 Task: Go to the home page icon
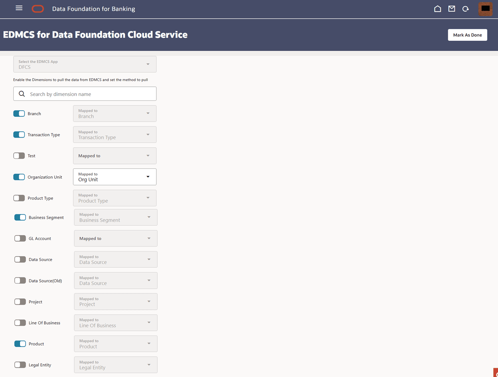[x=438, y=8]
